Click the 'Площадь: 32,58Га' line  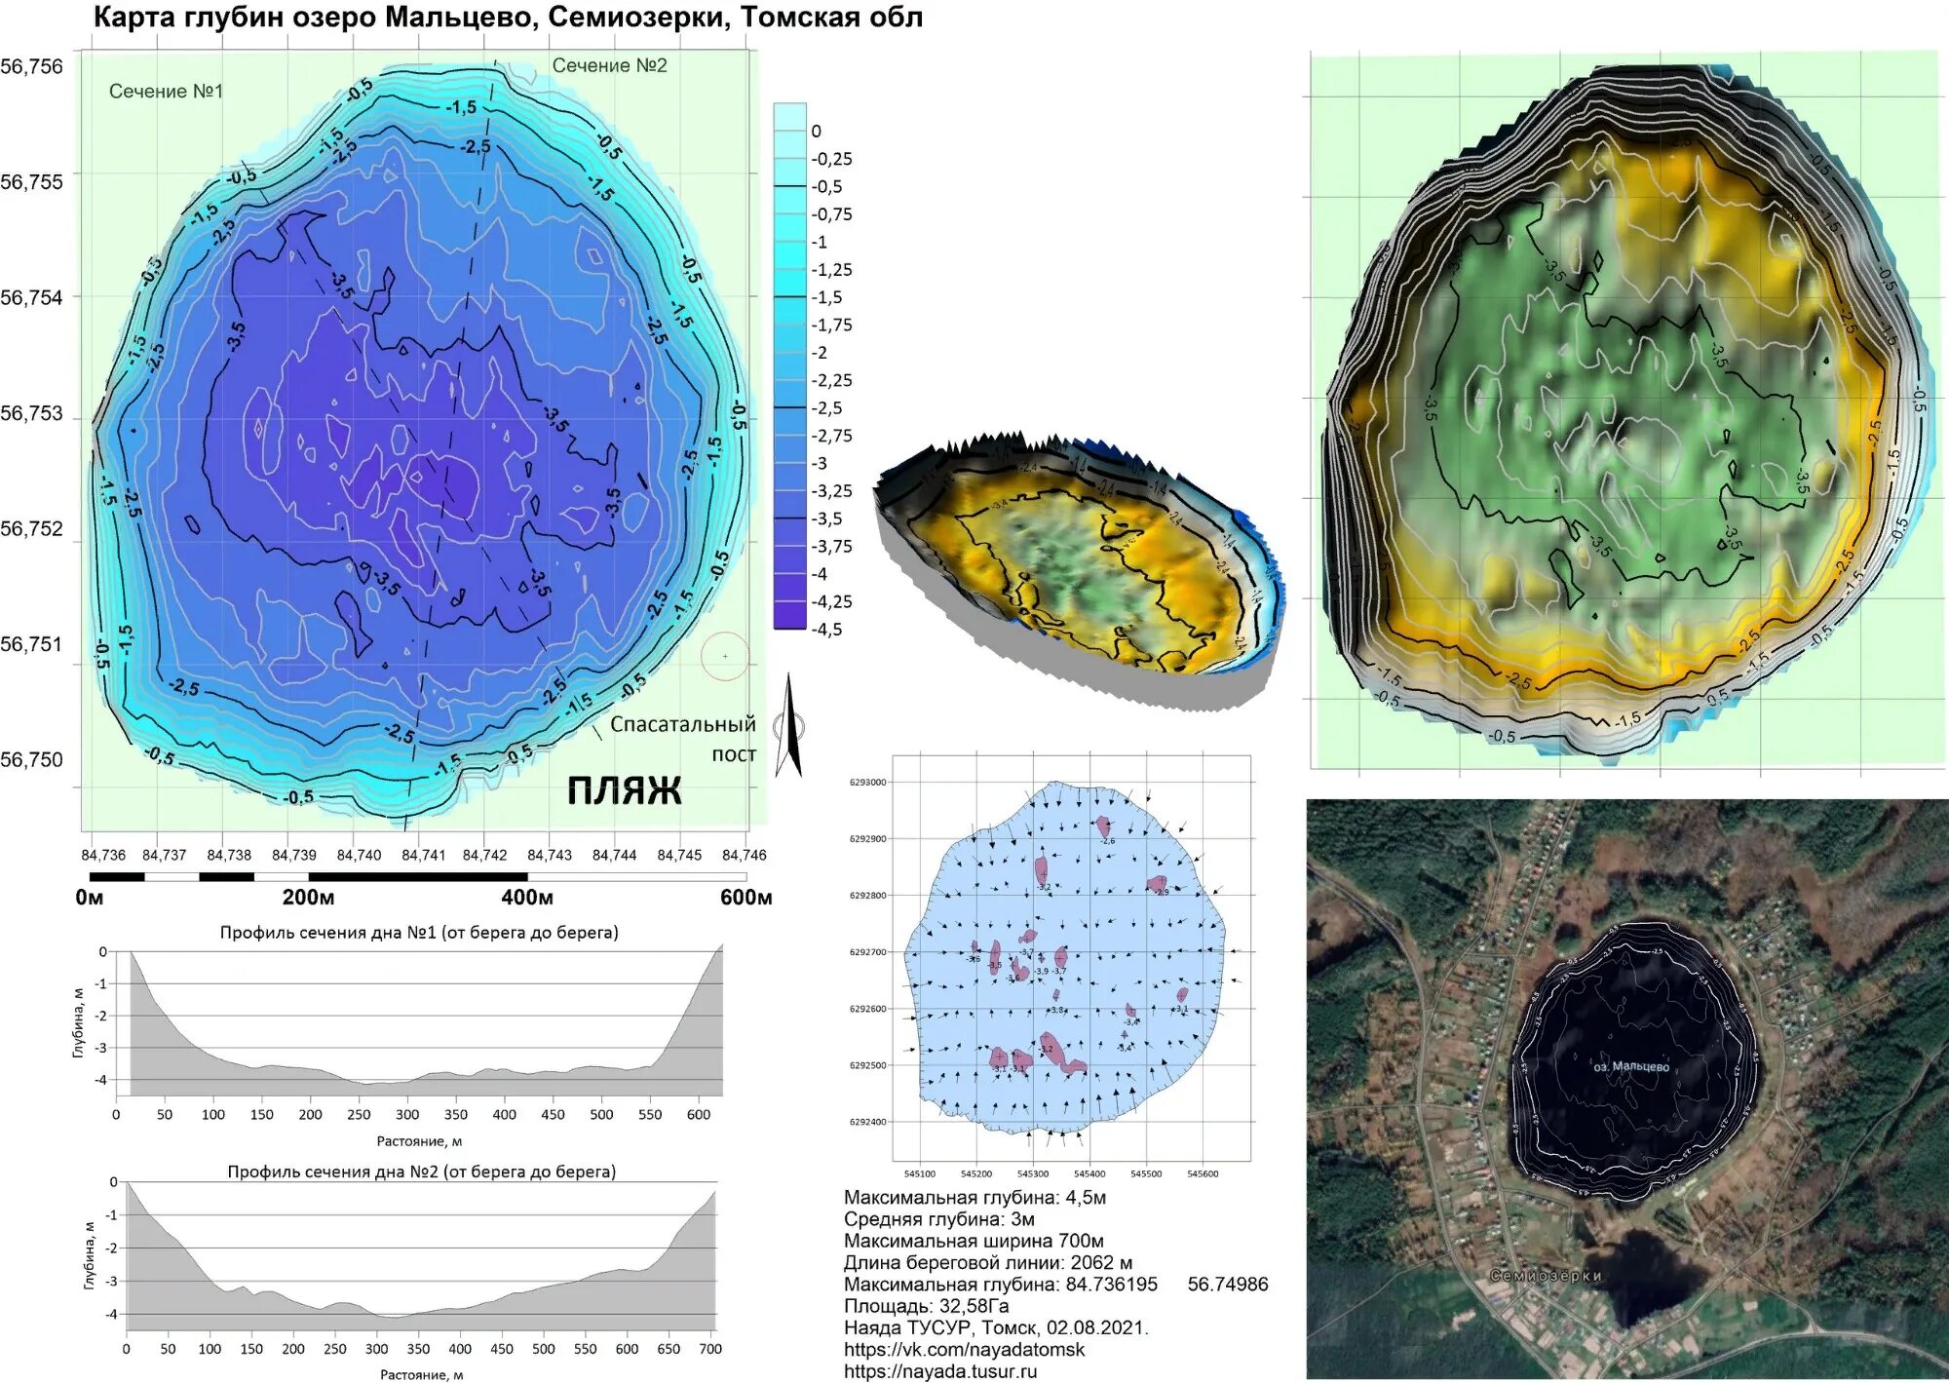927,1305
